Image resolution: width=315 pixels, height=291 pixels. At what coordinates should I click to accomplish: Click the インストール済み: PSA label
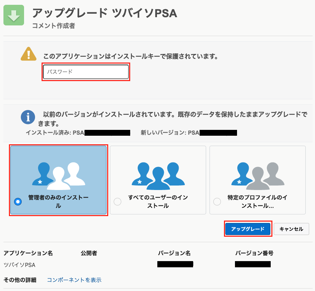(x=55, y=133)
